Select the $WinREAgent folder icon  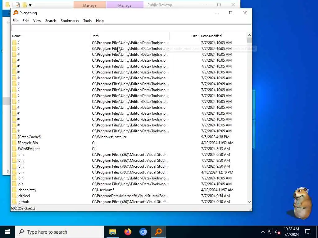coord(14,148)
